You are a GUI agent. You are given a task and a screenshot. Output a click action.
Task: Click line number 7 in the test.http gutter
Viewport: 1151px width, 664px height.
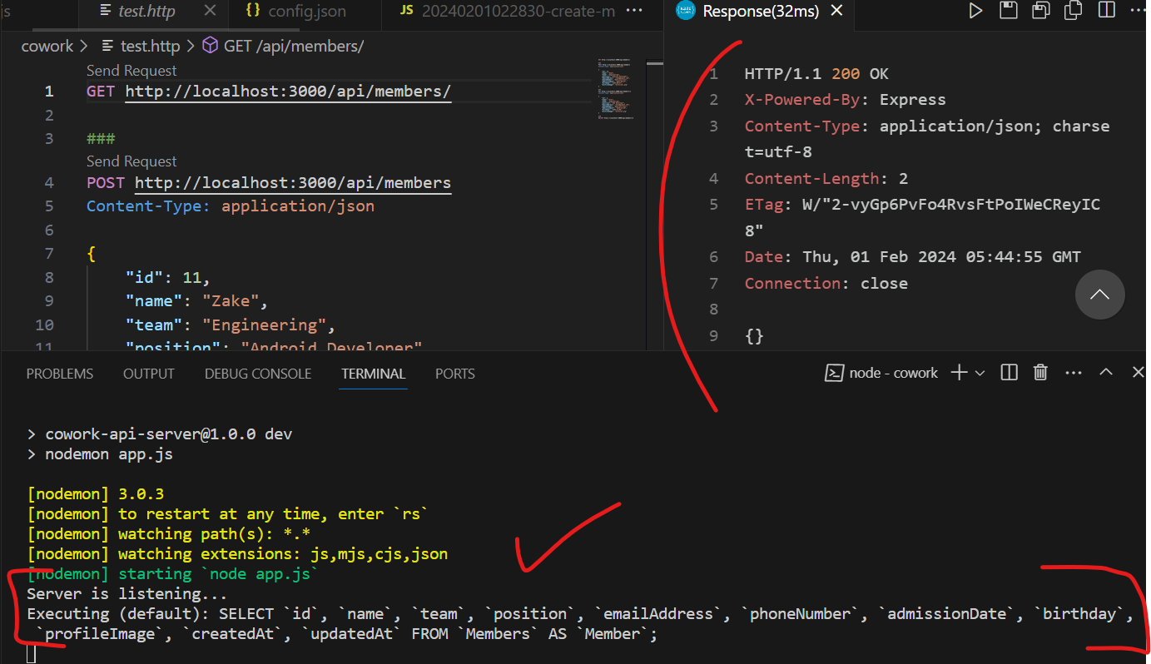coord(49,253)
